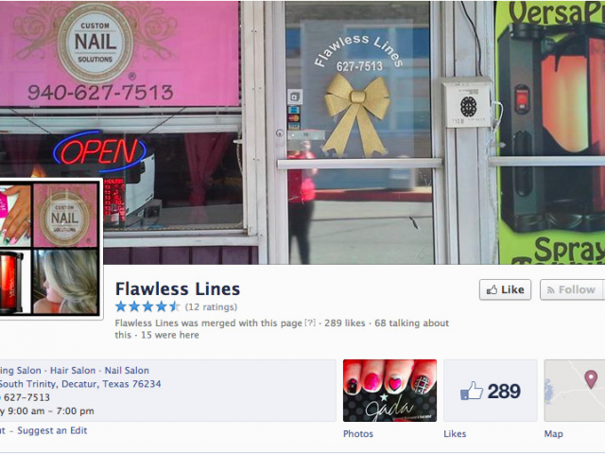Click Suggest an Edit link
This screenshot has height=454, width=605.
pyautogui.click(x=52, y=430)
